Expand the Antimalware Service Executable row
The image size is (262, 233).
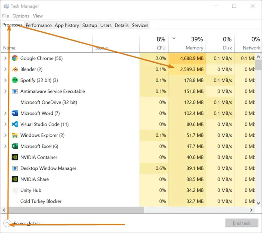point(5,91)
